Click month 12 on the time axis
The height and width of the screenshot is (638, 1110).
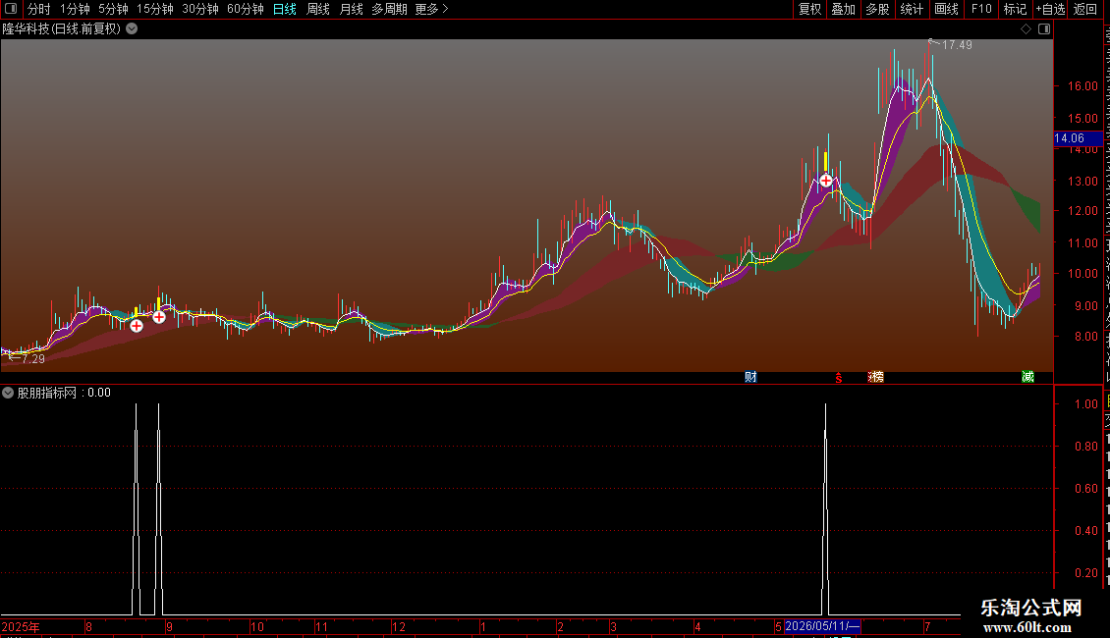coord(399,626)
